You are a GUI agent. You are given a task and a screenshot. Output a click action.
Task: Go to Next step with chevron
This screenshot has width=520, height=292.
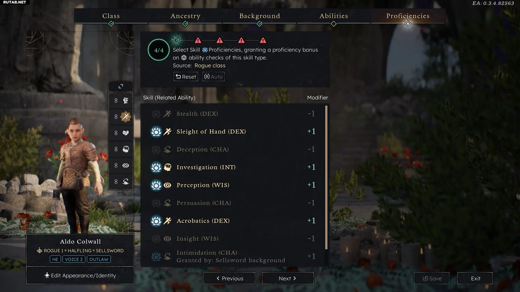[288, 278]
